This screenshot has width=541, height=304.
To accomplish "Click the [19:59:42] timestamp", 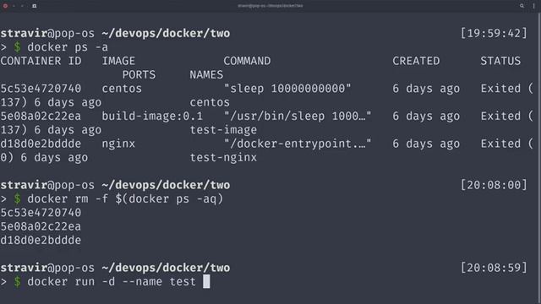I will [494, 34].
